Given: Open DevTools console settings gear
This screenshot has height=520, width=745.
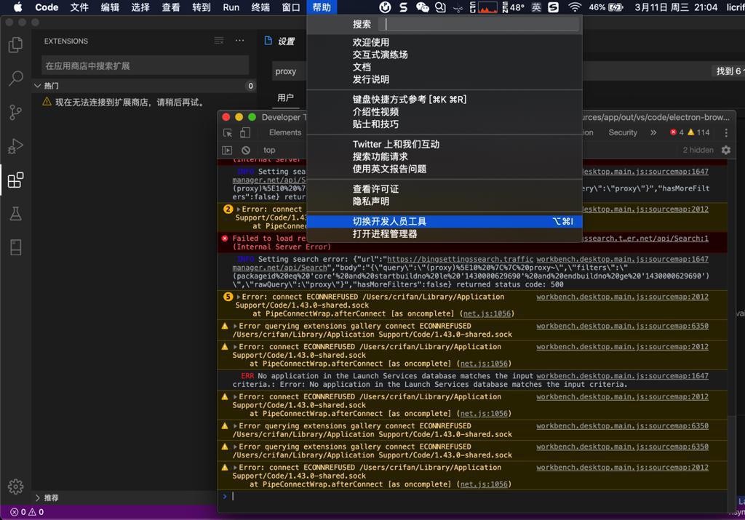Looking at the screenshot, I should (726, 150).
